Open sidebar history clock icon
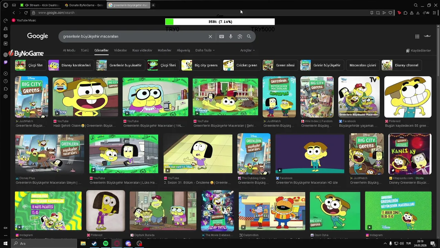Image resolution: width=440 pixels, height=248 pixels. click(x=5, y=81)
